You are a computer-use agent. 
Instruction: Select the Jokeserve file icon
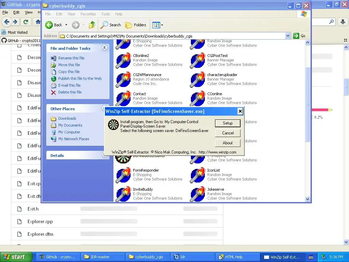[198, 194]
